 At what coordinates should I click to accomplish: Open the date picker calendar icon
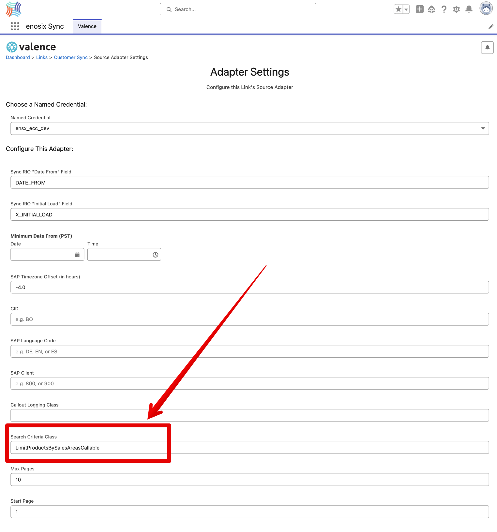click(77, 255)
